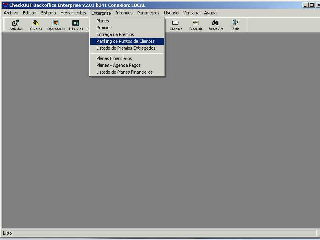The image size is (320, 240).
Task: Click the CheckOUT application title bar icon
Action: pos(5,5)
